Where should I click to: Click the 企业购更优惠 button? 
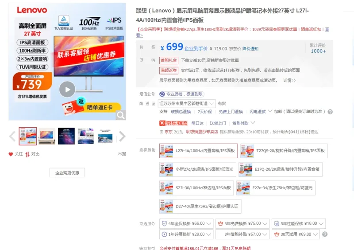pos(67,172)
